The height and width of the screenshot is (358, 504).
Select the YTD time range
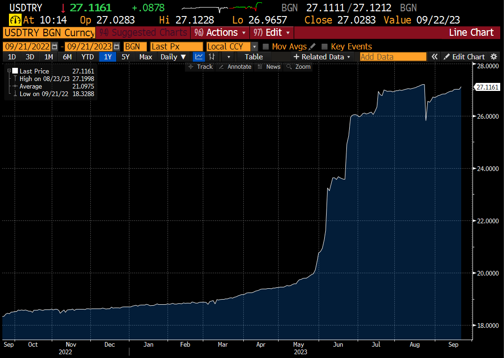[88, 57]
